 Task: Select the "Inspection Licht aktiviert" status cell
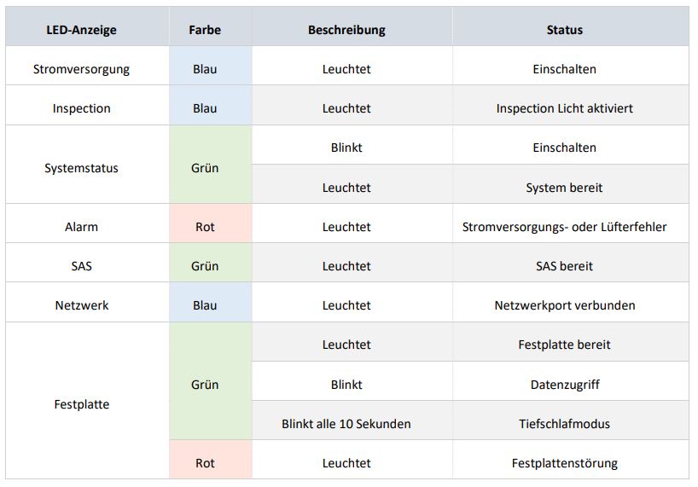click(x=564, y=108)
